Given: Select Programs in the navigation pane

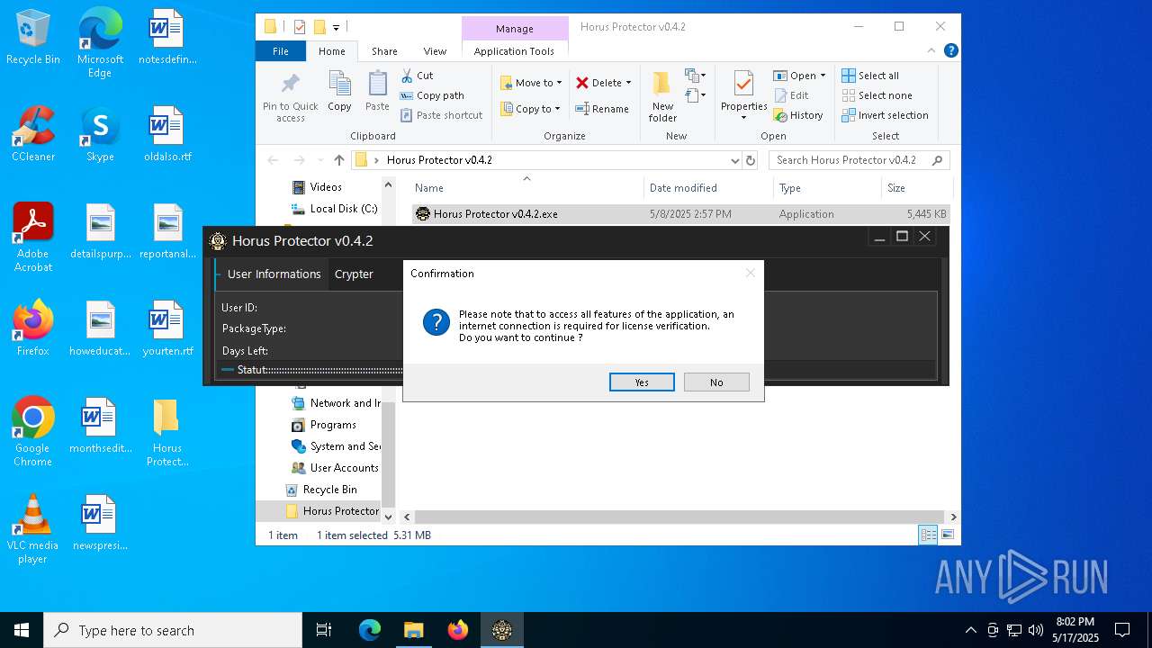Looking at the screenshot, I should (333, 425).
